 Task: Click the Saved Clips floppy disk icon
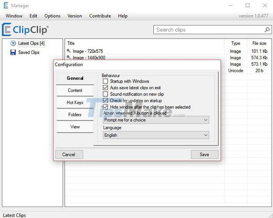tap(13, 52)
